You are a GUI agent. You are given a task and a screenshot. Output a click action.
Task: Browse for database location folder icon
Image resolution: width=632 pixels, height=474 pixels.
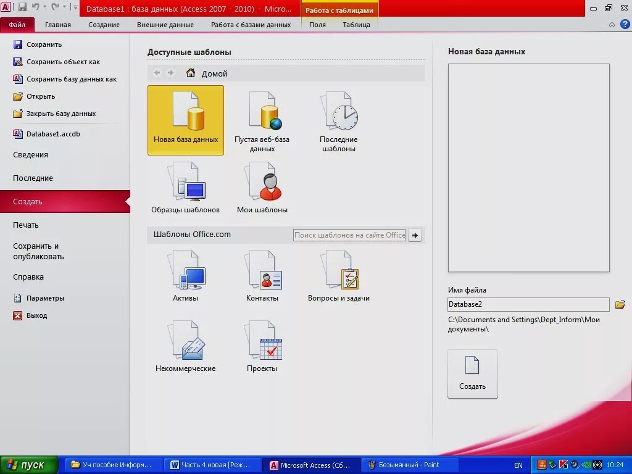[620, 304]
